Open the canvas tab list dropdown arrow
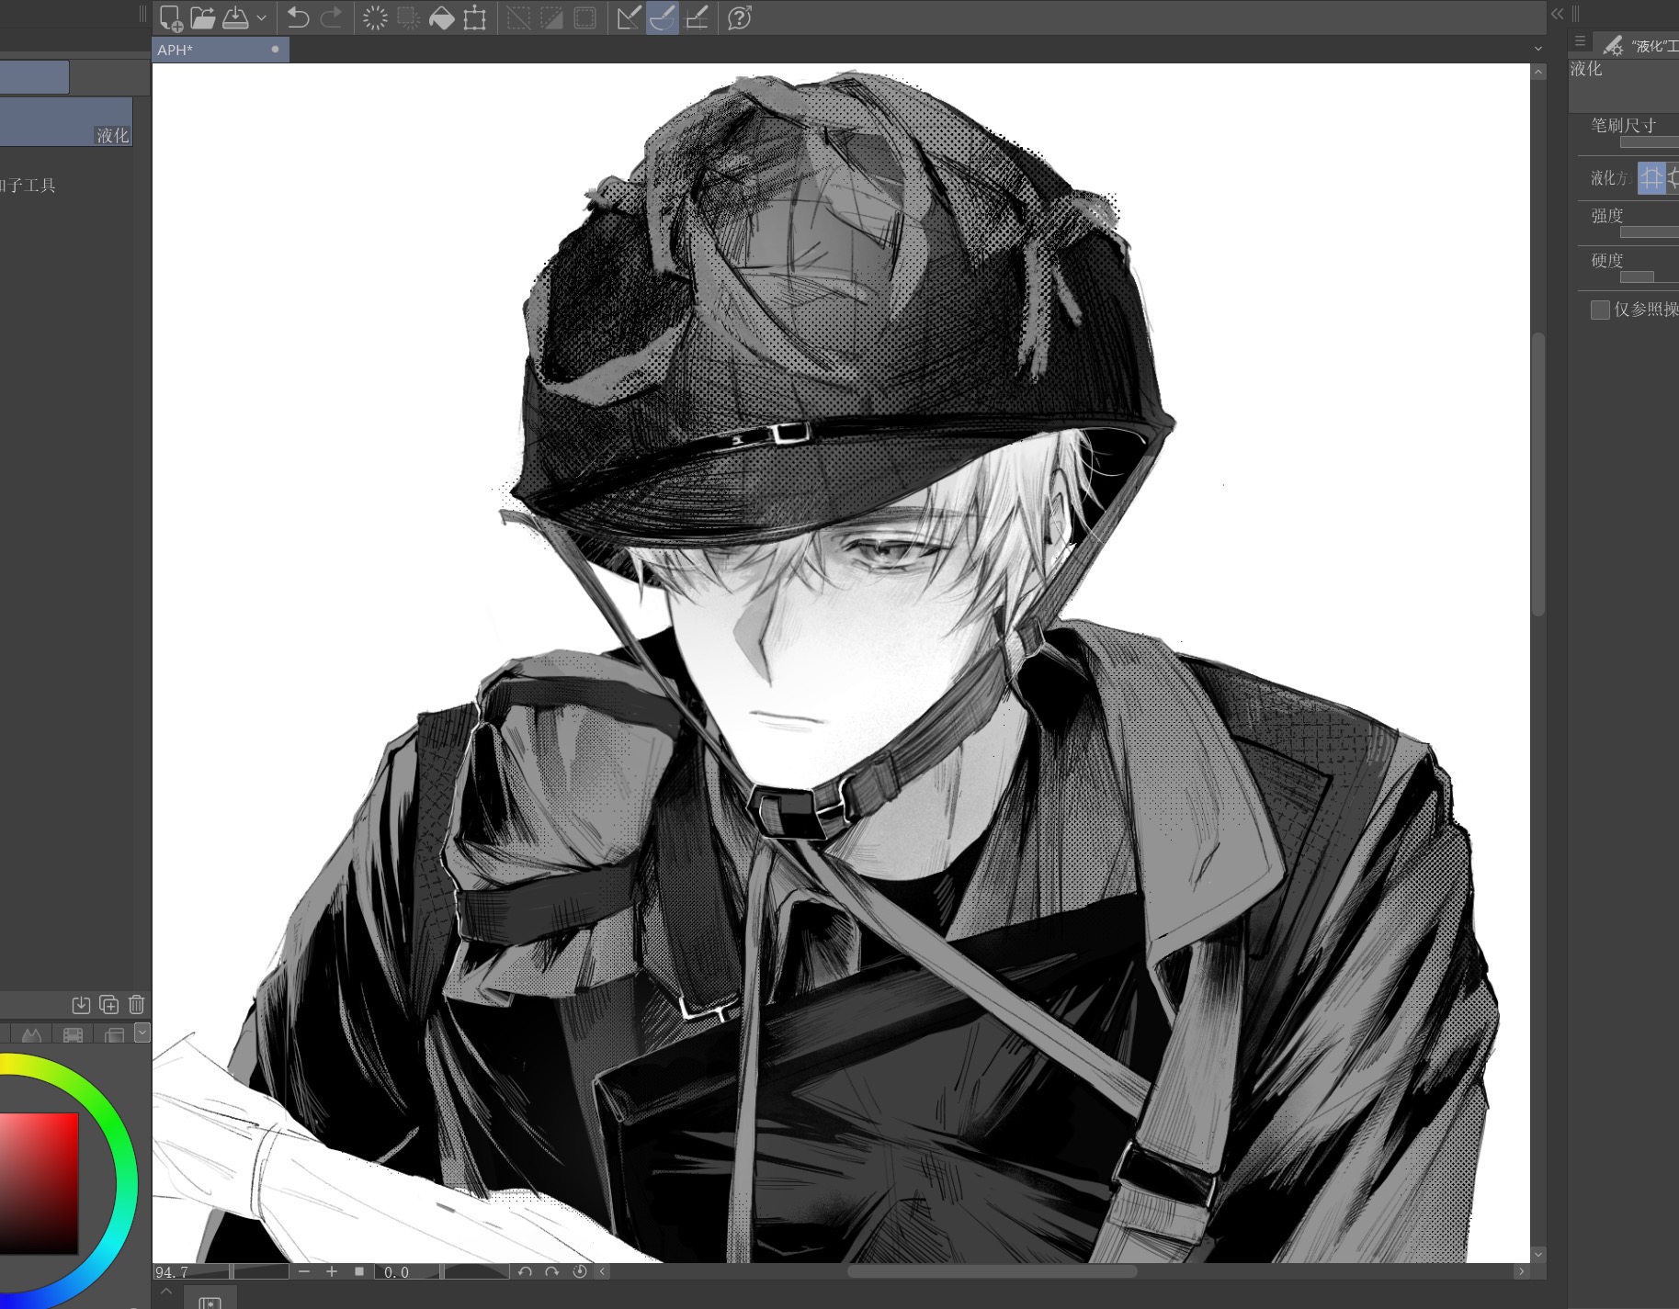The width and height of the screenshot is (1679, 1309). 1538,49
